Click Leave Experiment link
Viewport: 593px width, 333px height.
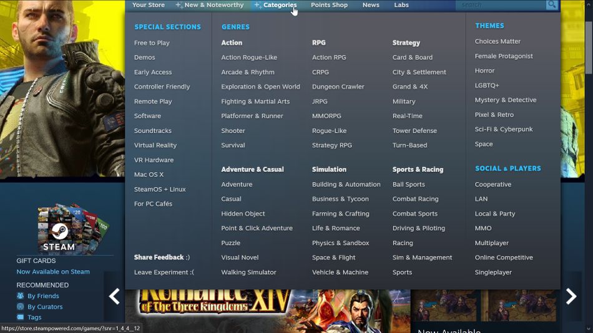(x=164, y=272)
